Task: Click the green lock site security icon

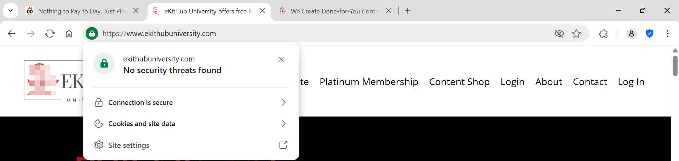Action: 92,34
